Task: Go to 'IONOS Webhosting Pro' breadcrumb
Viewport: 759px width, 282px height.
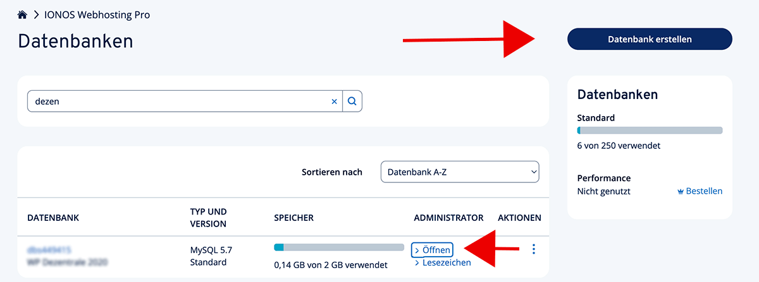Action: pyautogui.click(x=97, y=15)
